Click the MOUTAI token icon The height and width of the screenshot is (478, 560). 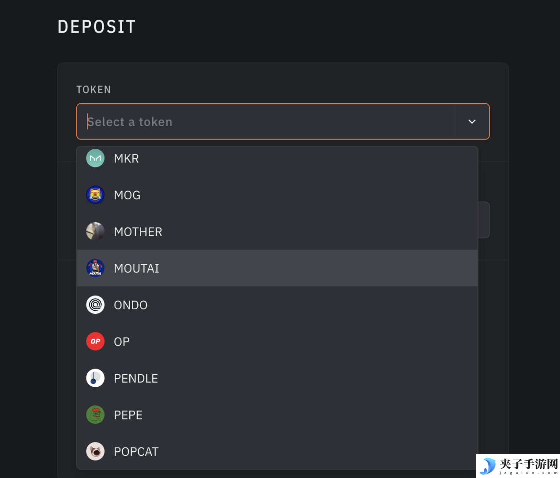pos(95,268)
